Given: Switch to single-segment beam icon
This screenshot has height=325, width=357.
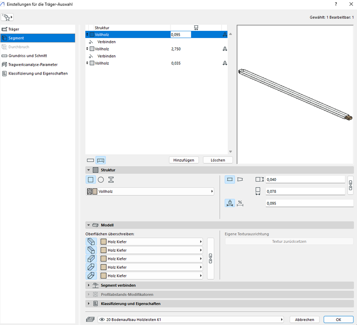Looking at the screenshot, I should point(91,160).
